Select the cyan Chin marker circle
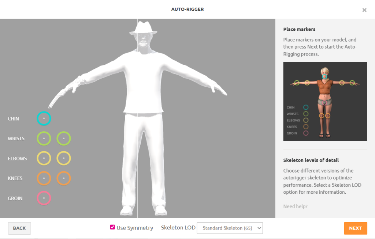Viewport: 375px width, 239px height. click(44, 118)
